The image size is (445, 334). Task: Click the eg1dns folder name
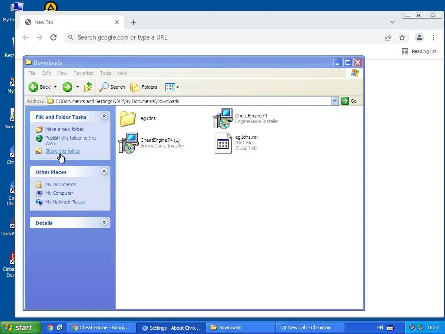coord(148,118)
